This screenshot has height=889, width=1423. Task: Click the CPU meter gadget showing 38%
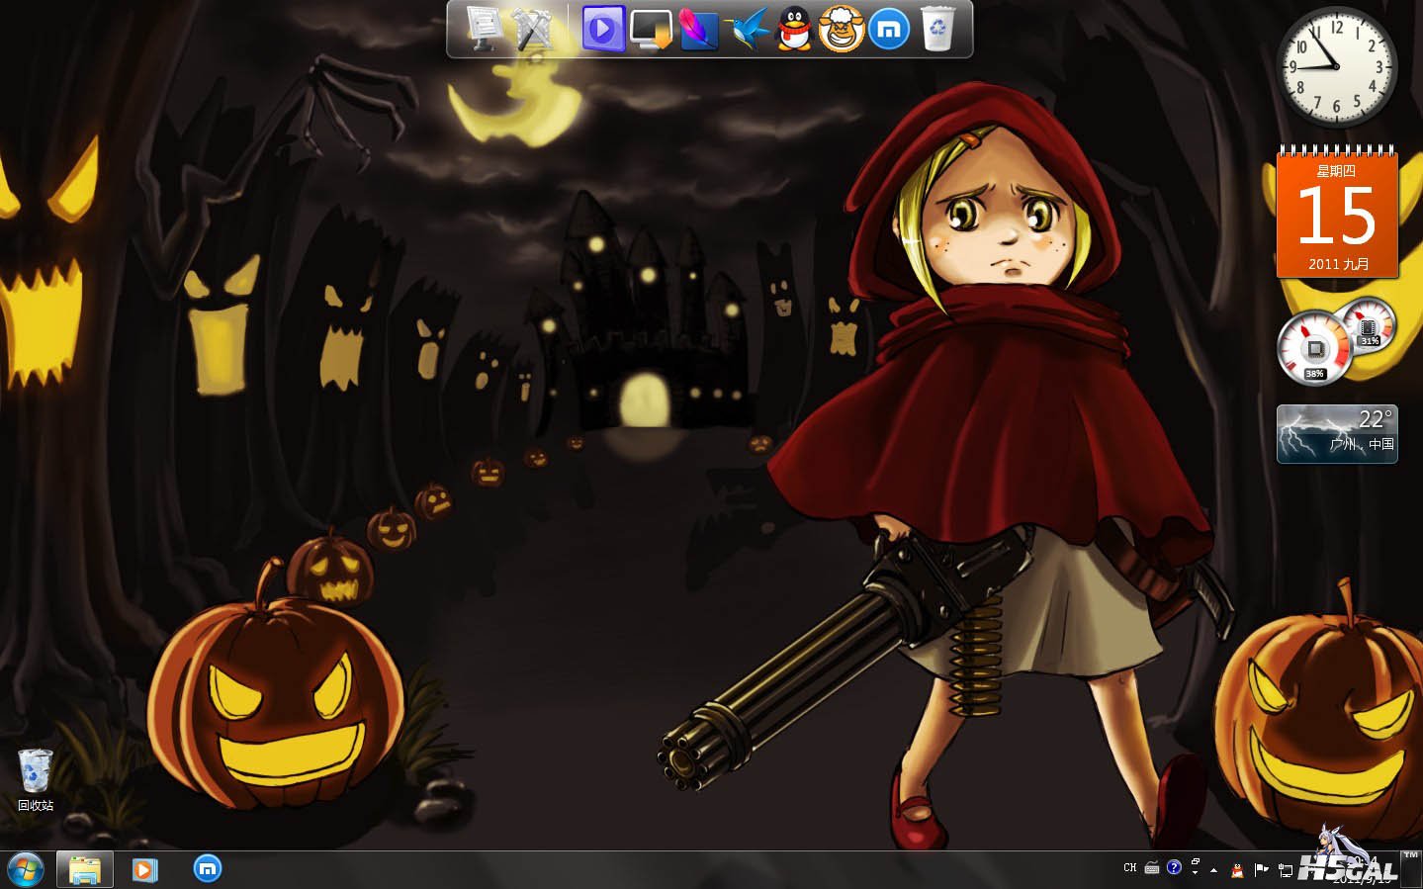click(1314, 348)
